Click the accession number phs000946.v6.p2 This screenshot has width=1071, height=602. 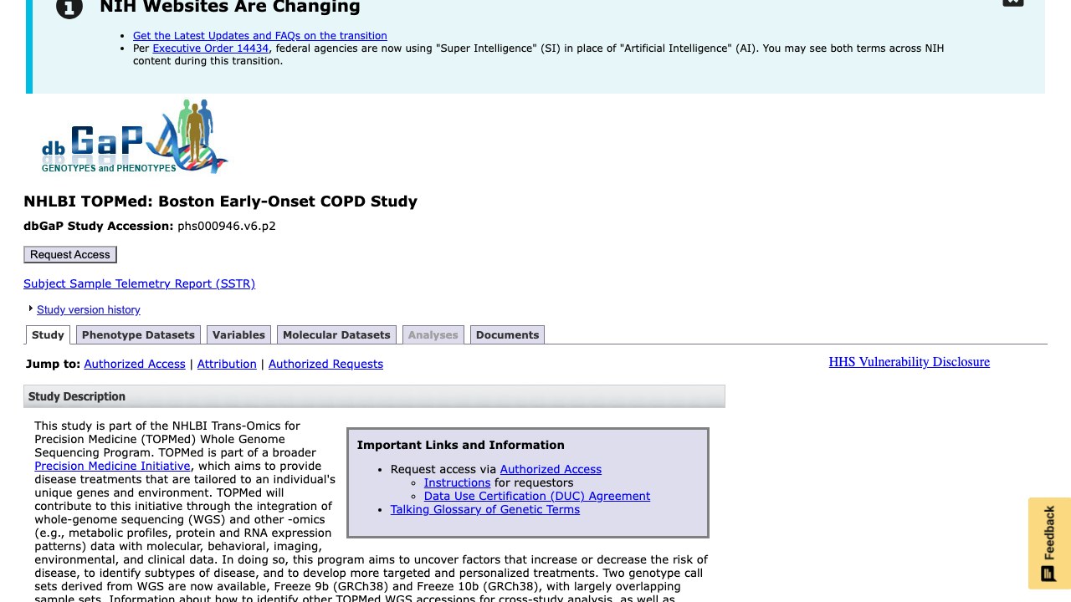pos(227,226)
